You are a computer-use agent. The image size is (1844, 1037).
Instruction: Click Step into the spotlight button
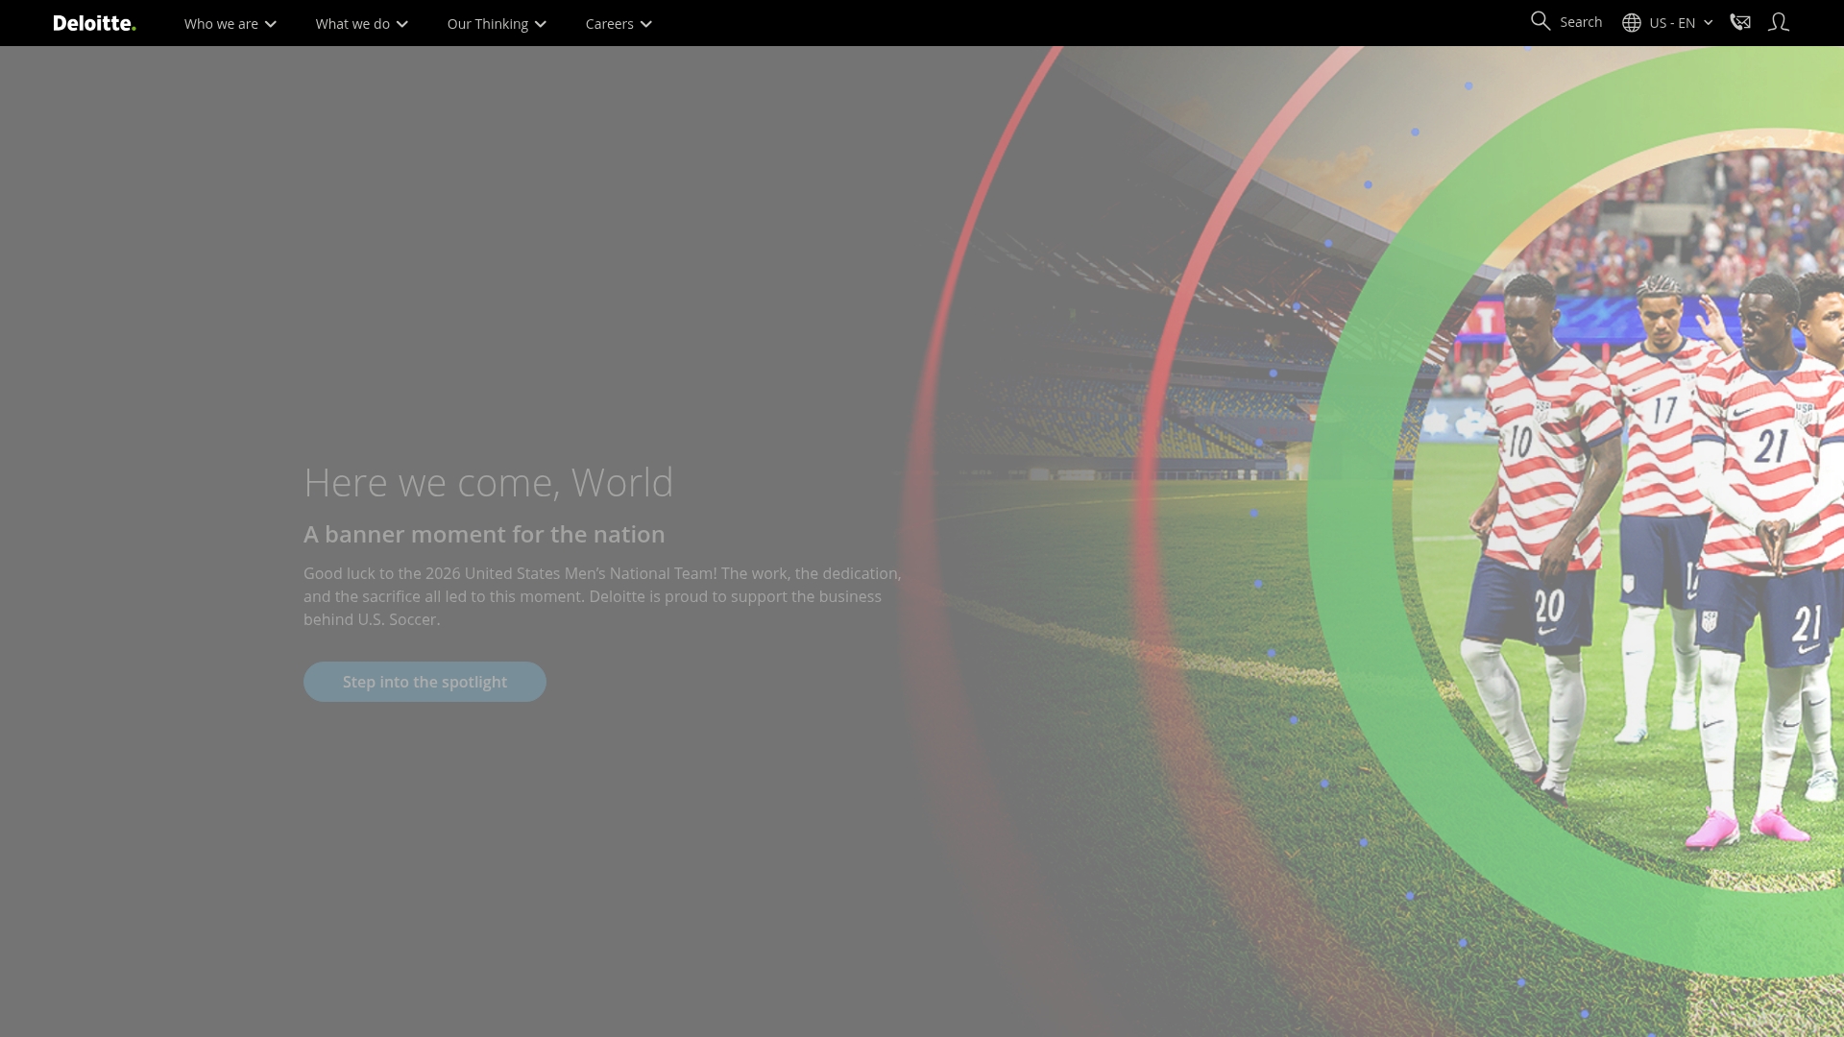pyautogui.click(x=425, y=682)
